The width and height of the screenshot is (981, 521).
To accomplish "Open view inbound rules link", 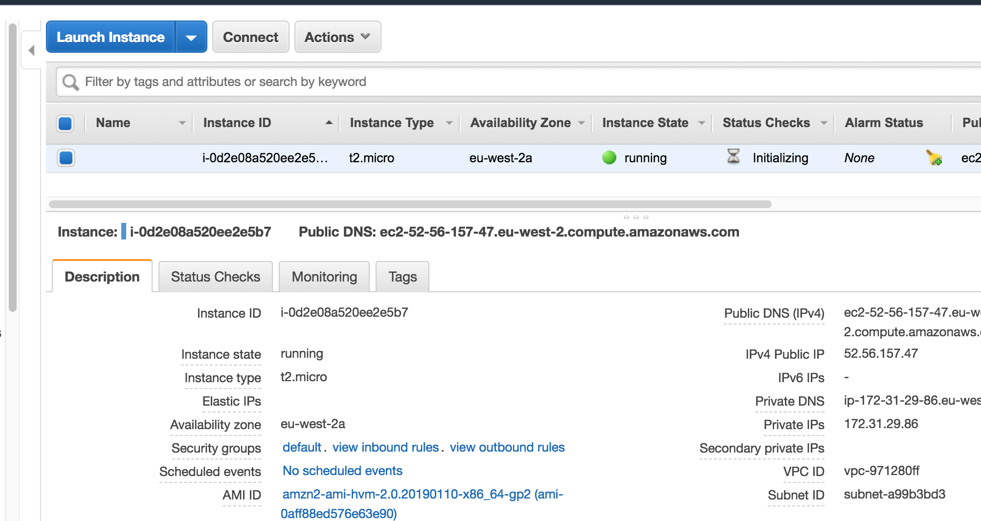I will coord(385,447).
